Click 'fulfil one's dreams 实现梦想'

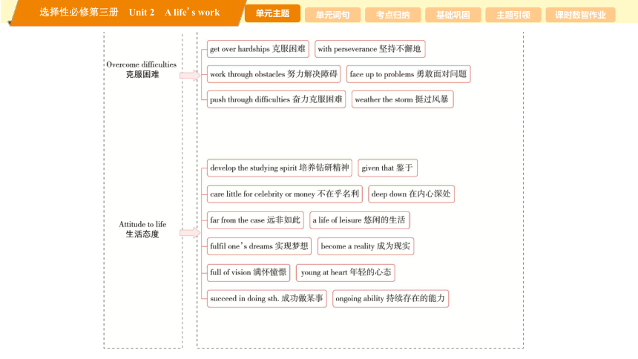tap(259, 246)
